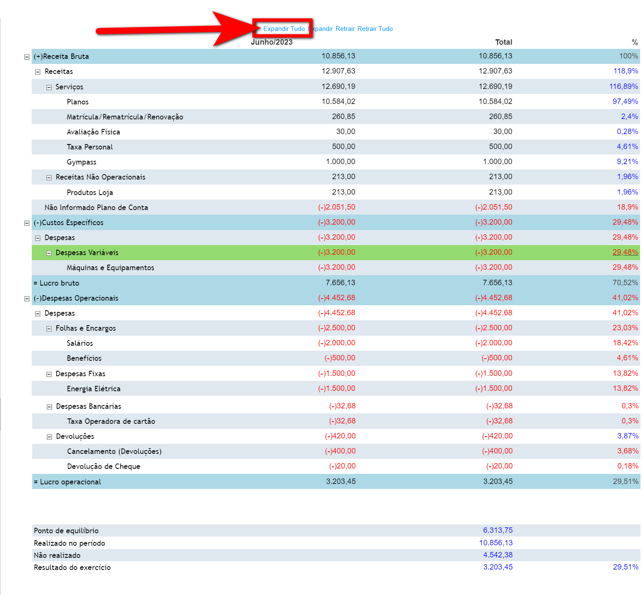Screen dimensions: 643x595
Task: Click the Ponto de equilíbrio value 6.313,75
Action: (498, 530)
